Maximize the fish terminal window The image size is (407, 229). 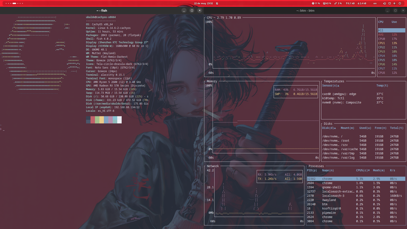point(192,11)
